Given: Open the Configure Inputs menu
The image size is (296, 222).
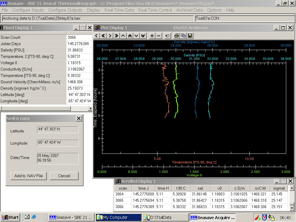Looking at the screenshot, I should point(28,10).
